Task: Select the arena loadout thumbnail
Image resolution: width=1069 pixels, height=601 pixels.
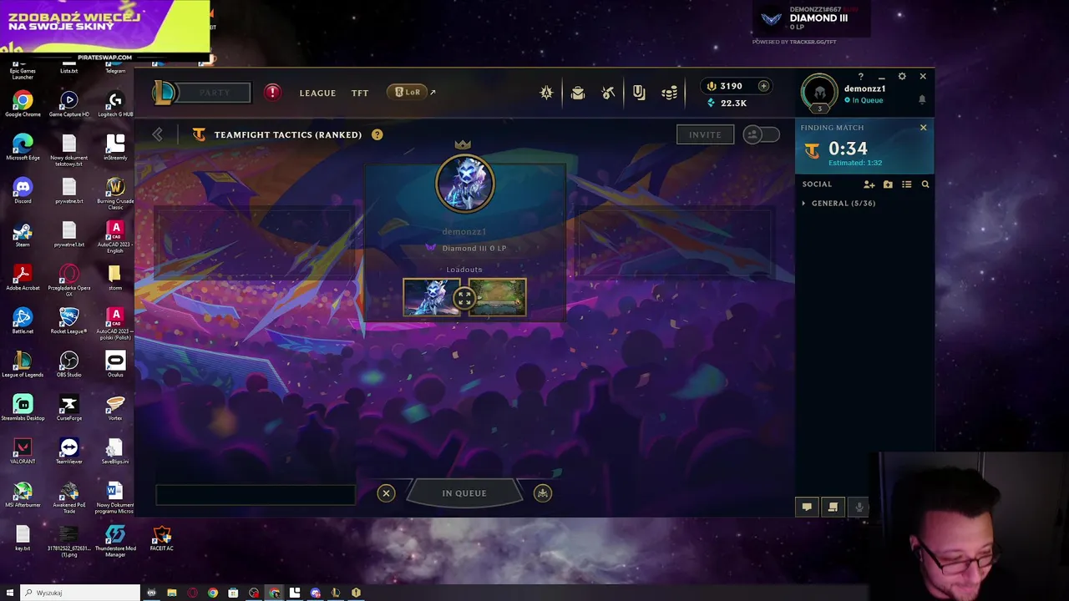Action: click(x=499, y=298)
